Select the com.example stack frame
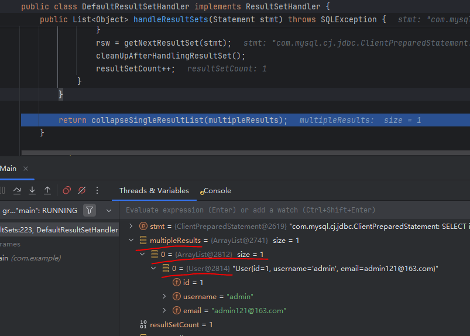This screenshot has height=336, width=470. click(30, 258)
